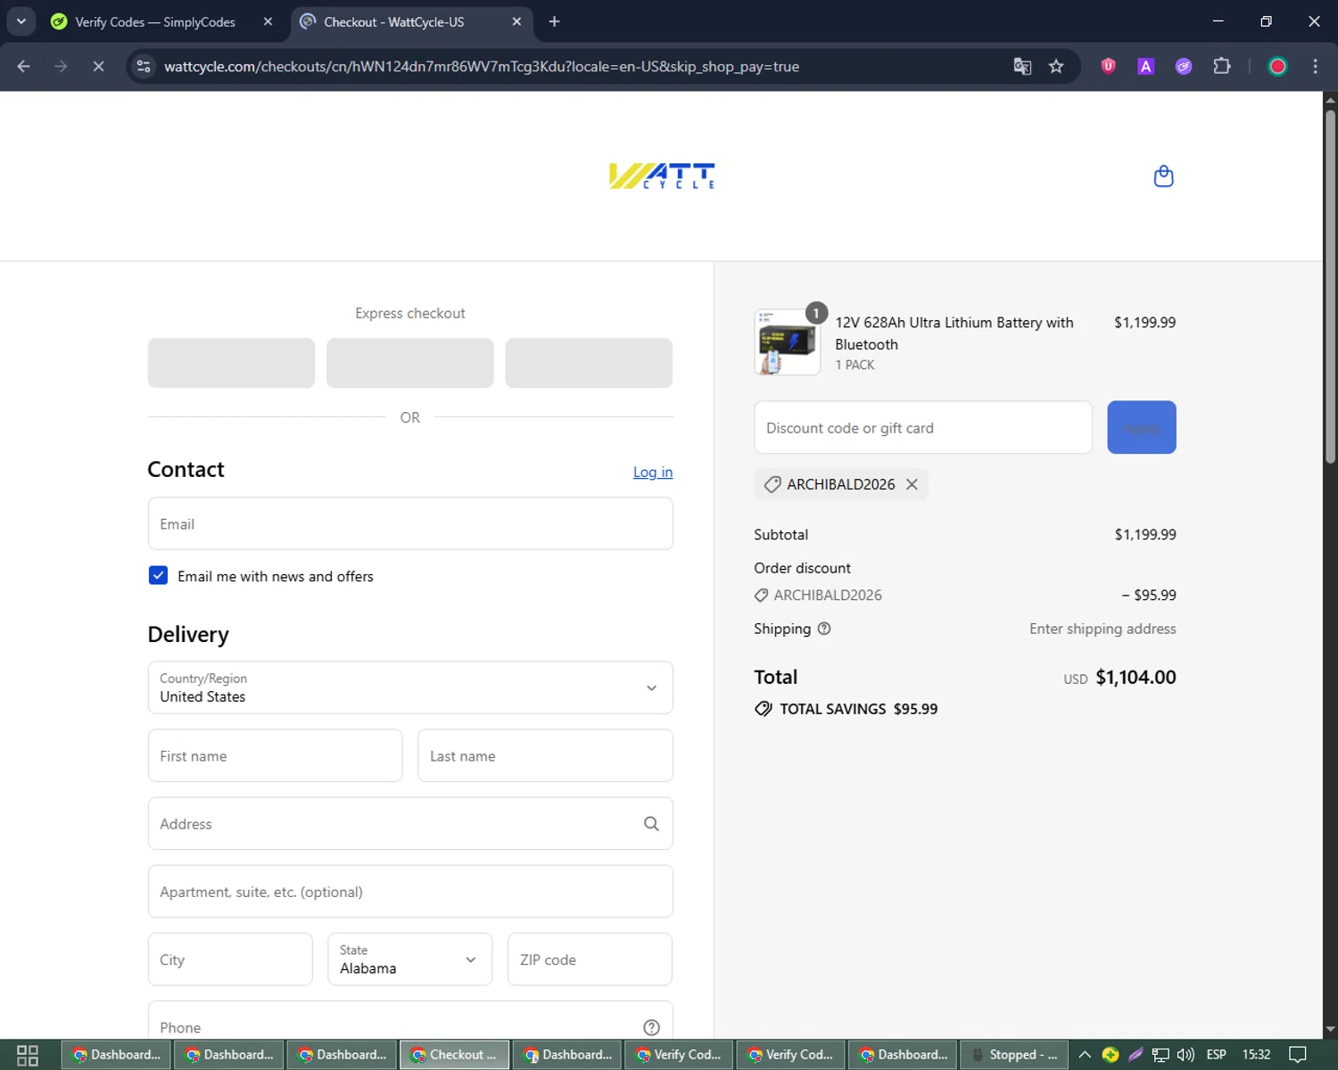Select the Checkout - WattCycle-US tab
The height and width of the screenshot is (1070, 1338).
412,21
